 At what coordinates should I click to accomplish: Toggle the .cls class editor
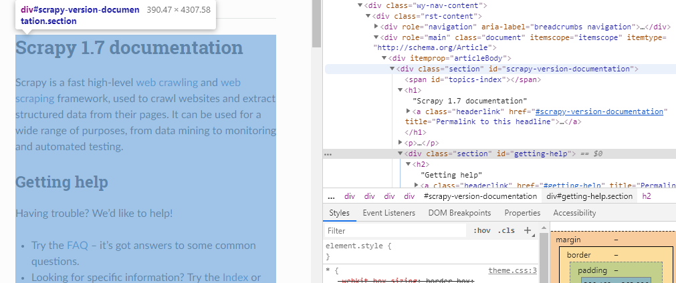(x=506, y=230)
